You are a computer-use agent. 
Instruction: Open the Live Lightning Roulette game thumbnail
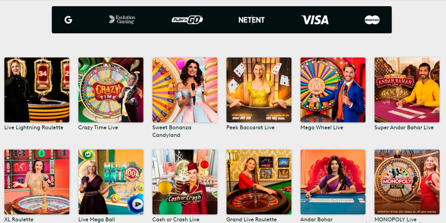[x=37, y=90]
